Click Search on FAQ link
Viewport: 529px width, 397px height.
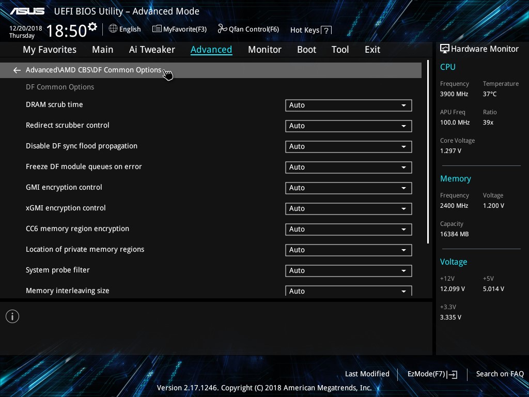click(500, 374)
